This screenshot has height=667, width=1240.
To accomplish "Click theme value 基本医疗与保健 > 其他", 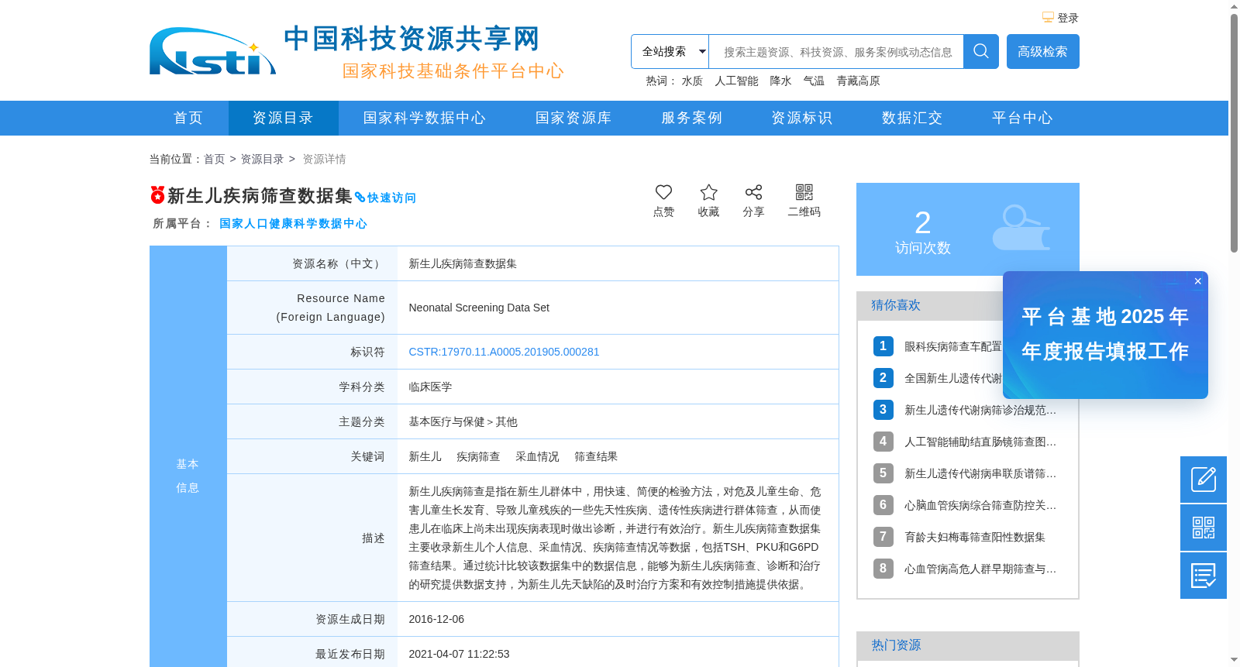I will [463, 421].
